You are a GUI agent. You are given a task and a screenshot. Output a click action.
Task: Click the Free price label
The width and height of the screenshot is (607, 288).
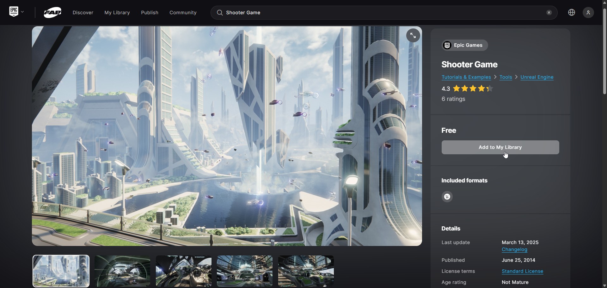449,130
